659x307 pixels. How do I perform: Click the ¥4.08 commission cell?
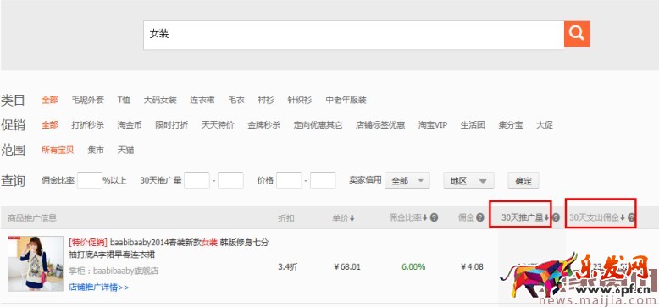pos(472,266)
